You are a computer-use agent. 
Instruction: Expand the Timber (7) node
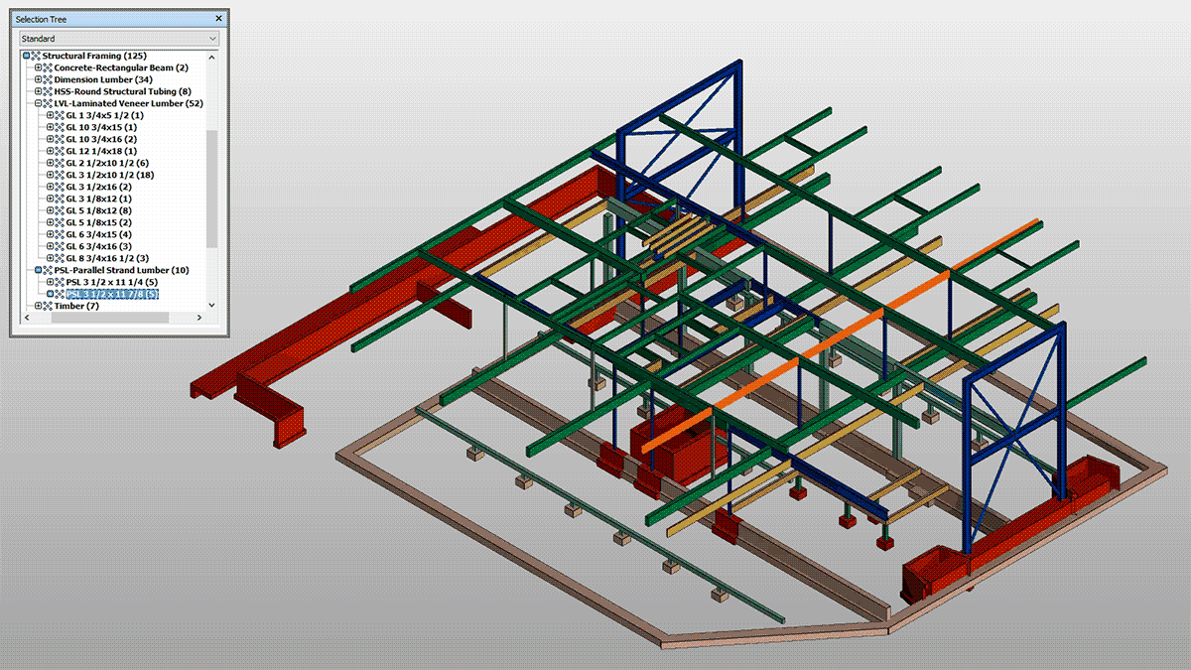click(39, 306)
